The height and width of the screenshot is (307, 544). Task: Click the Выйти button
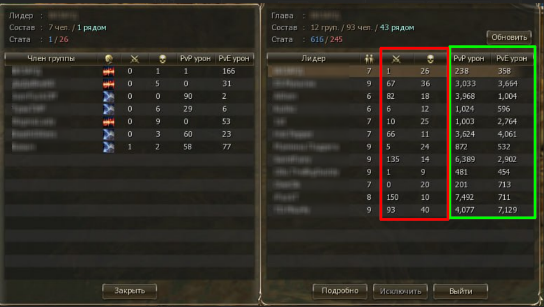pyautogui.click(x=460, y=291)
